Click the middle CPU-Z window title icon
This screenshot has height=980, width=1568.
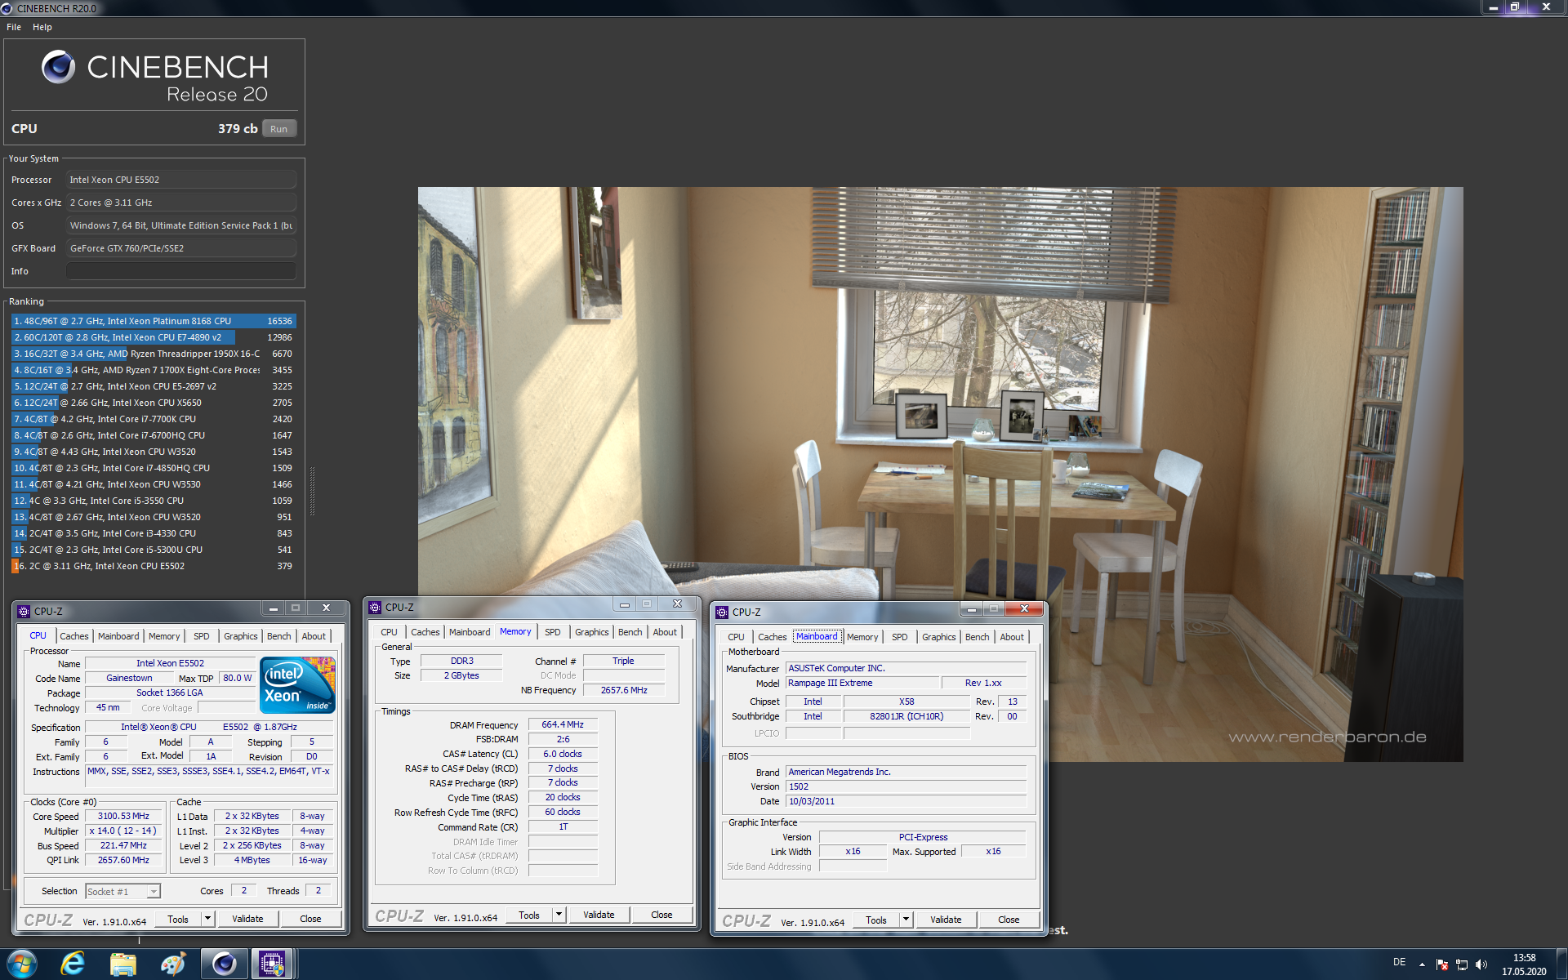point(375,607)
